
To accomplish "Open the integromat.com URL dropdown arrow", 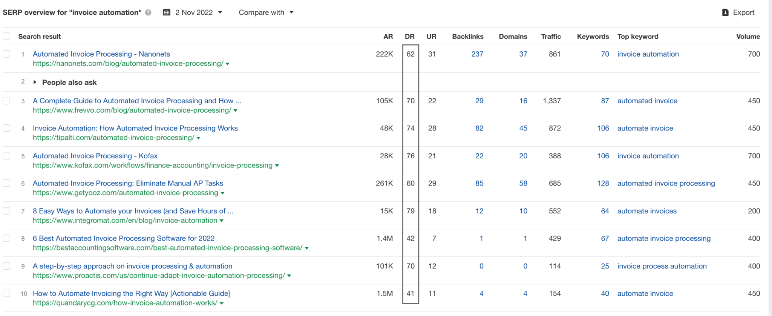I will click(222, 221).
